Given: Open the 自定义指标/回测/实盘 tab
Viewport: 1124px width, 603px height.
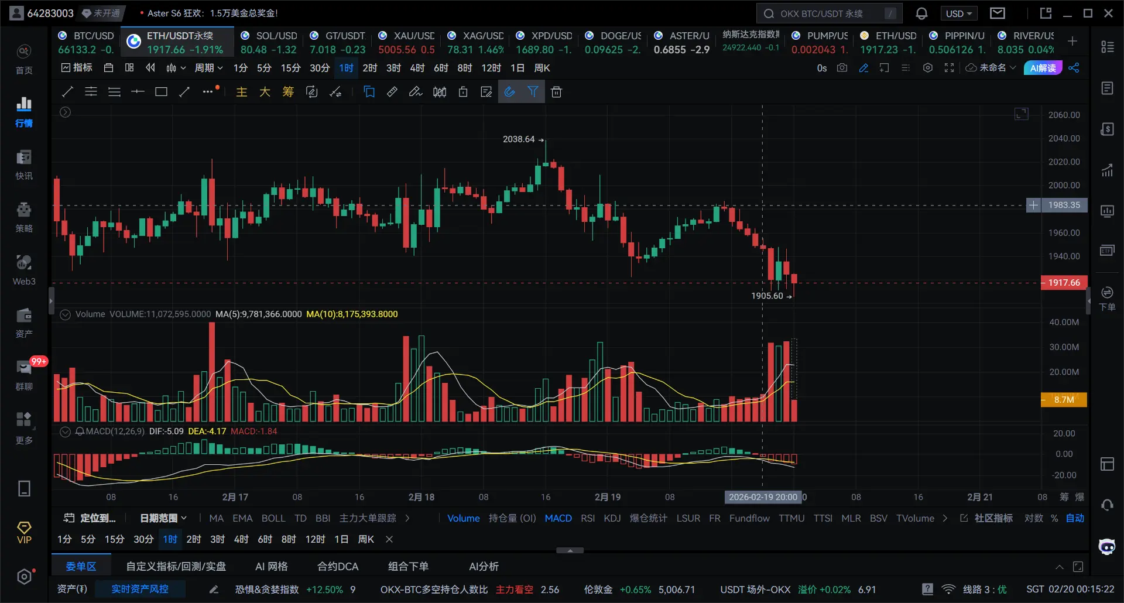Looking at the screenshot, I should [176, 566].
